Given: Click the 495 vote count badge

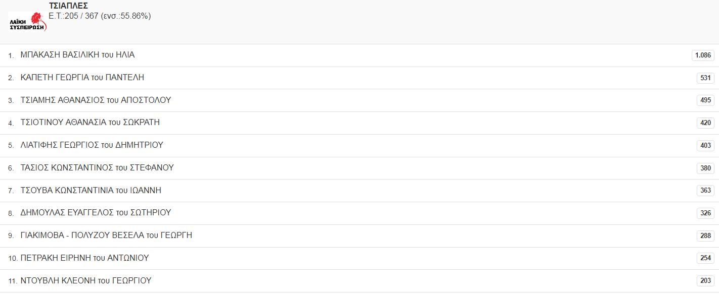Looking at the screenshot, I should (x=705, y=100).
